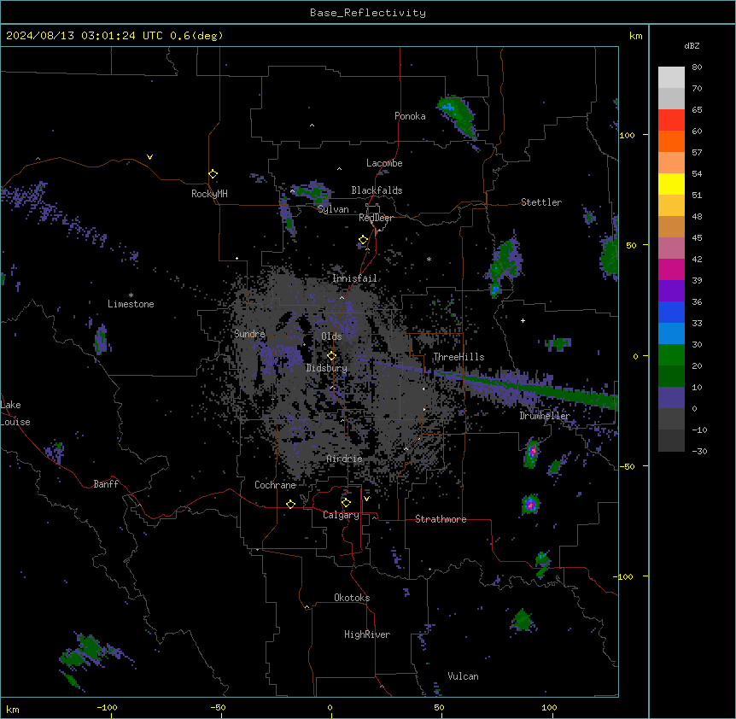
Task: Click the HighRiver label
Action: coord(367,634)
